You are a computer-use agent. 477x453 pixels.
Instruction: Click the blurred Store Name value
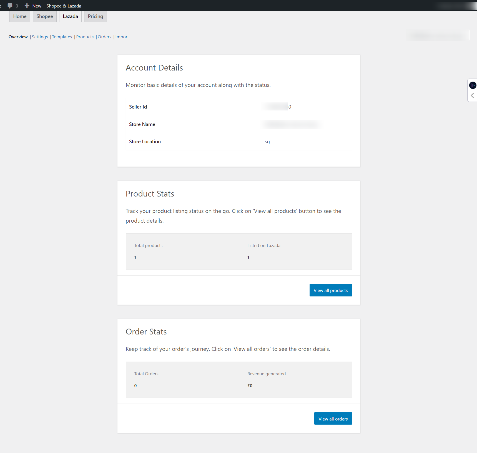point(291,124)
